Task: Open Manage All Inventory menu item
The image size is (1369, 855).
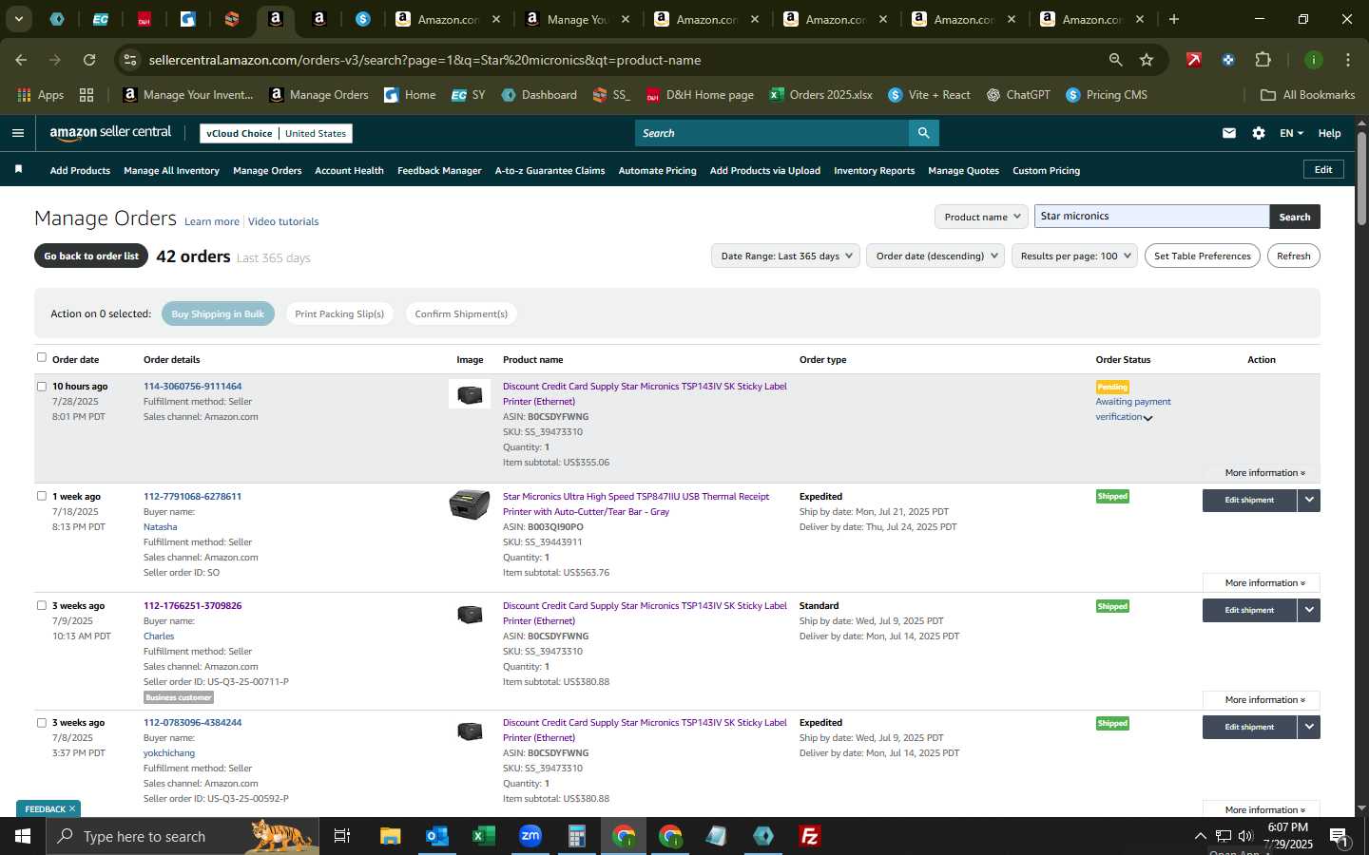Action: coord(171,170)
